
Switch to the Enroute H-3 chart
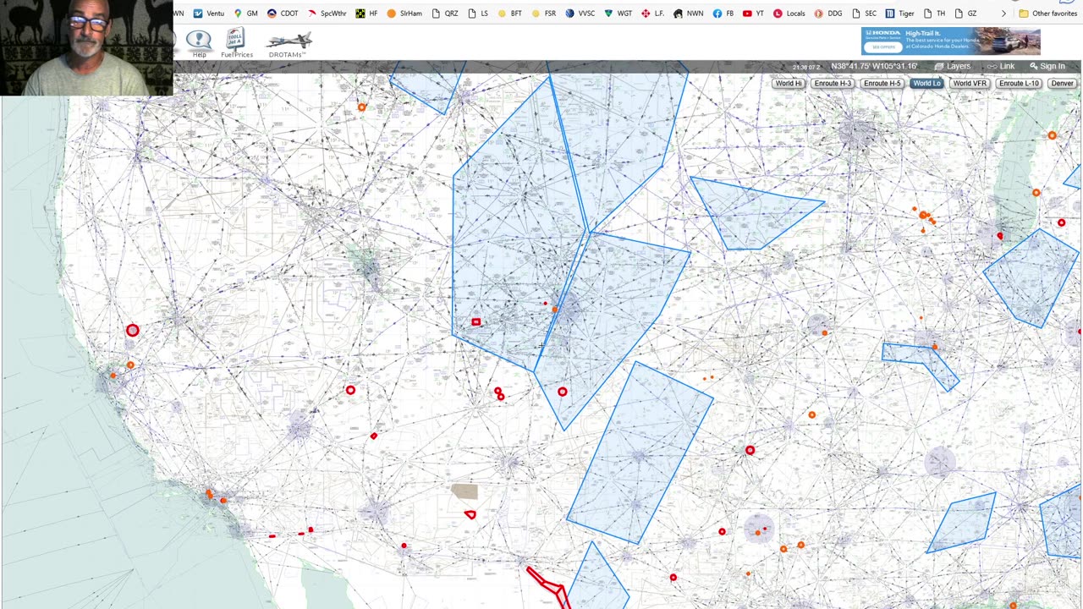(833, 84)
